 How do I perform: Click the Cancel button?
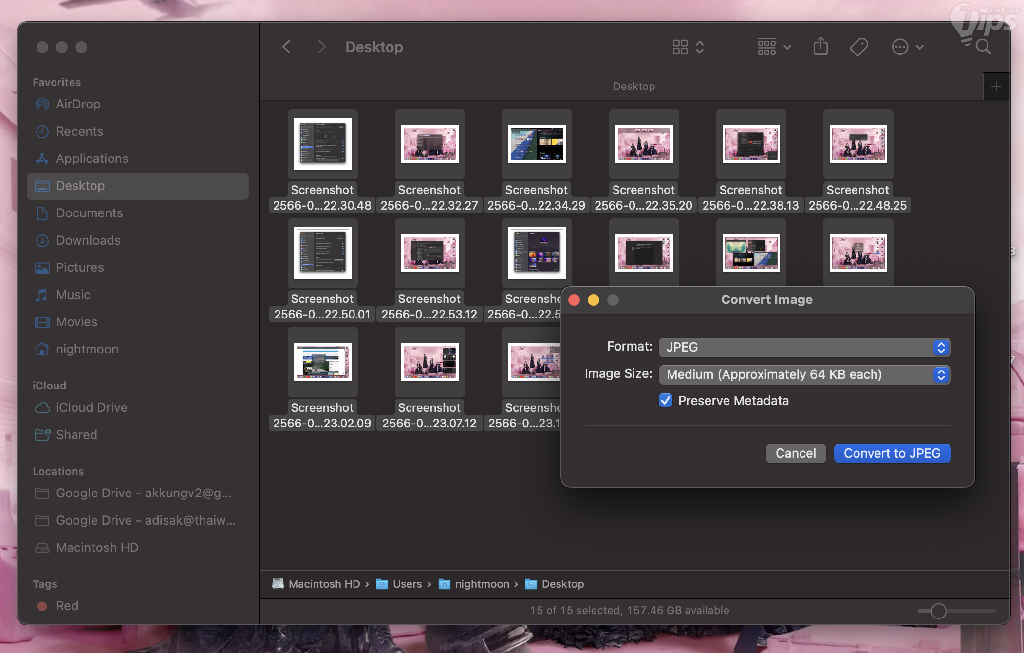tap(796, 453)
